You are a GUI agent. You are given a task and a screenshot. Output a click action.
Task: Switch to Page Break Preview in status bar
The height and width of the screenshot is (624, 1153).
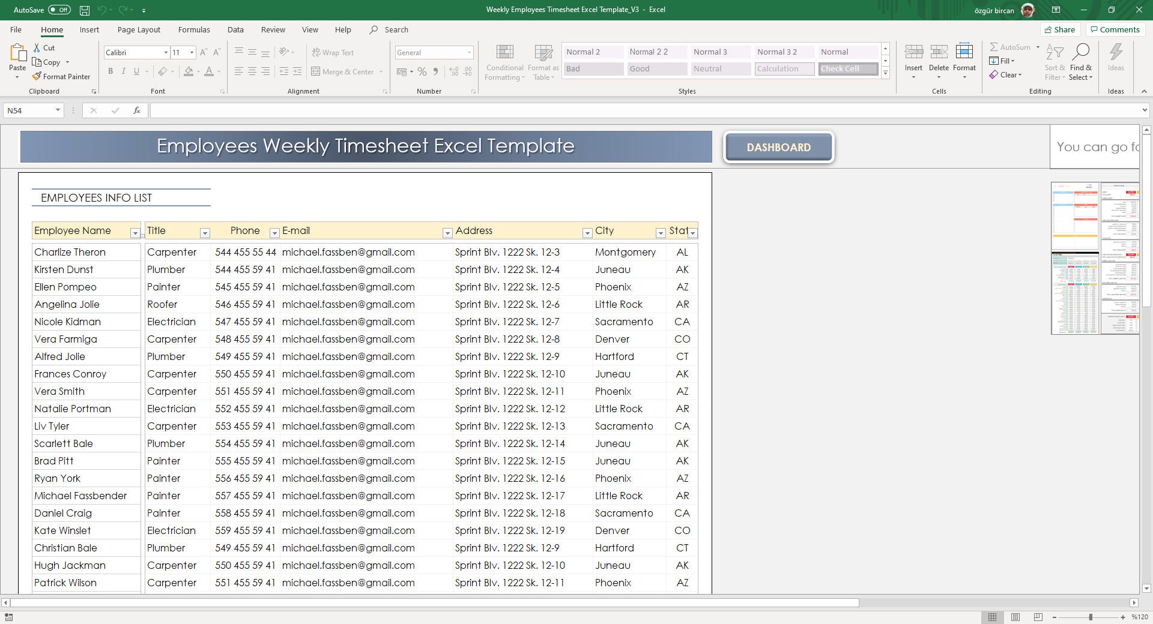[1038, 617]
